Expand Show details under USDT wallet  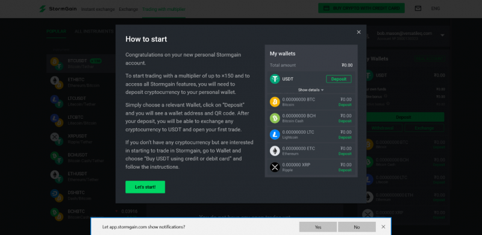pyautogui.click(x=311, y=90)
